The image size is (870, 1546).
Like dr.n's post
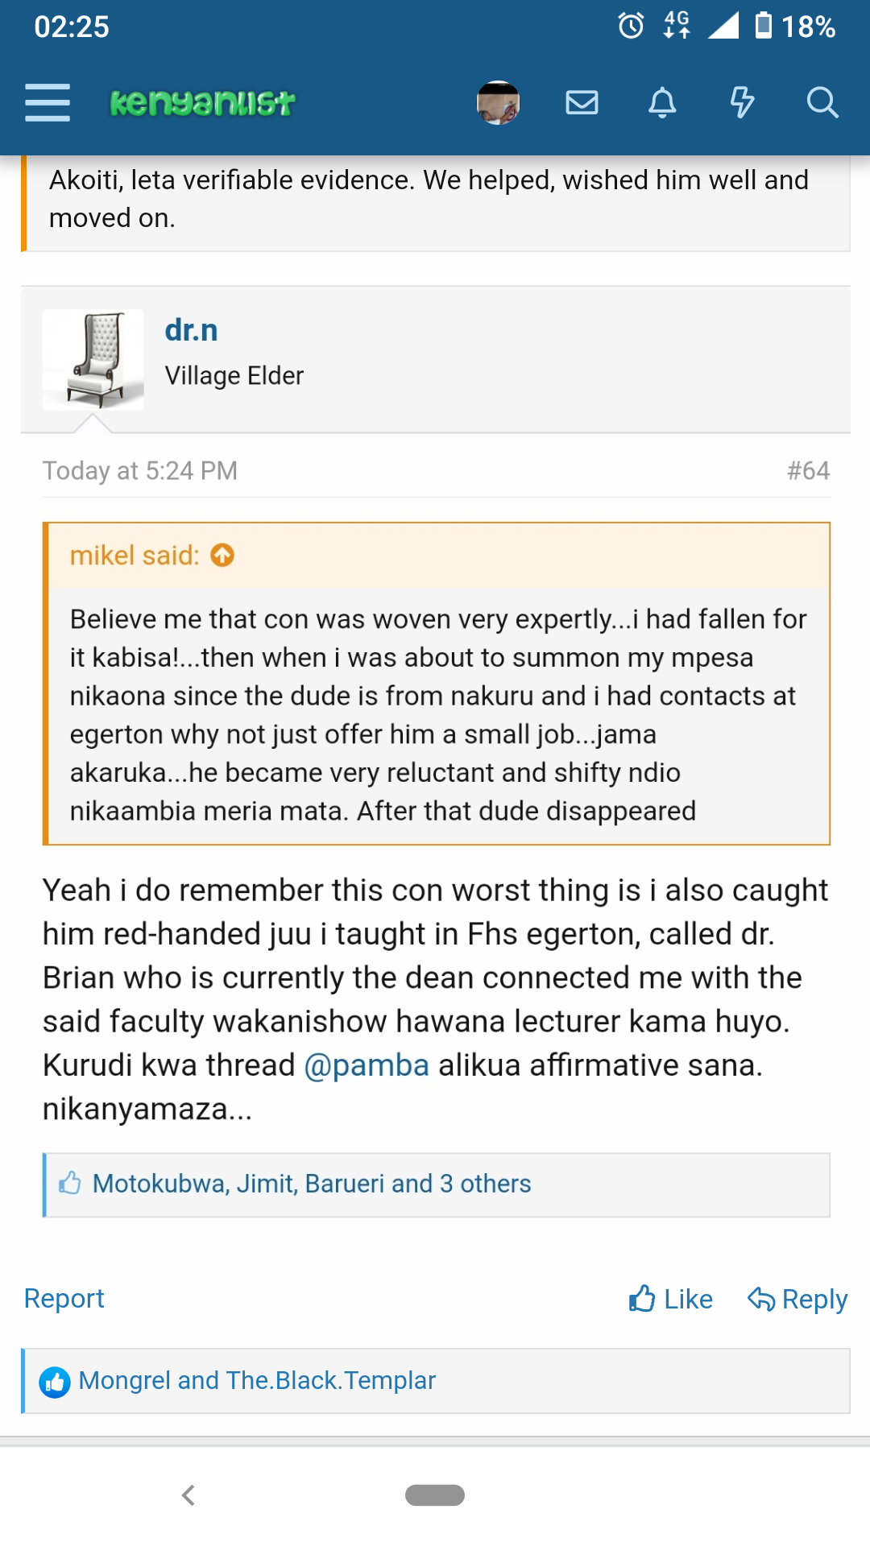click(671, 1299)
